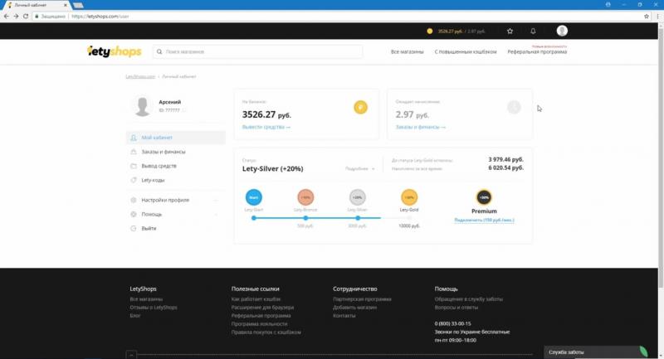Click the black Premium status badge
Screen dimensions: 664x359
tap(483, 197)
